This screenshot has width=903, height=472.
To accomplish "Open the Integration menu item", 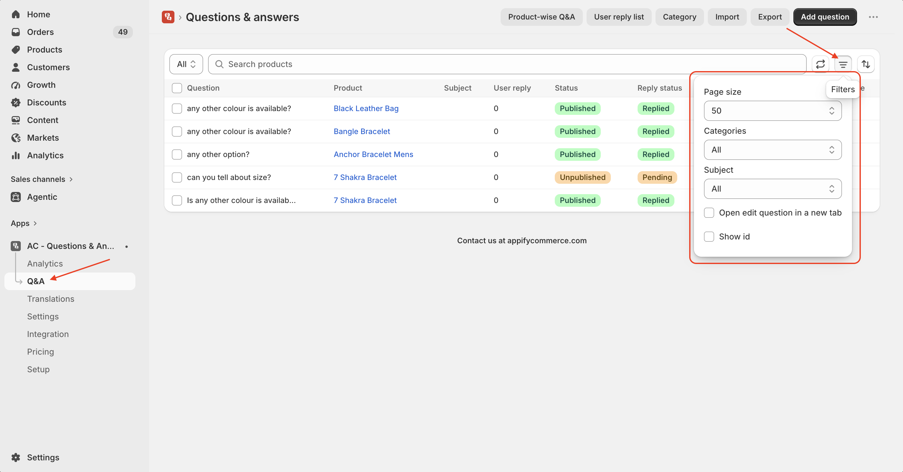I will pyautogui.click(x=48, y=334).
